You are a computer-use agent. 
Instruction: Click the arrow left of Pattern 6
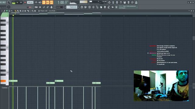pos(65,7)
